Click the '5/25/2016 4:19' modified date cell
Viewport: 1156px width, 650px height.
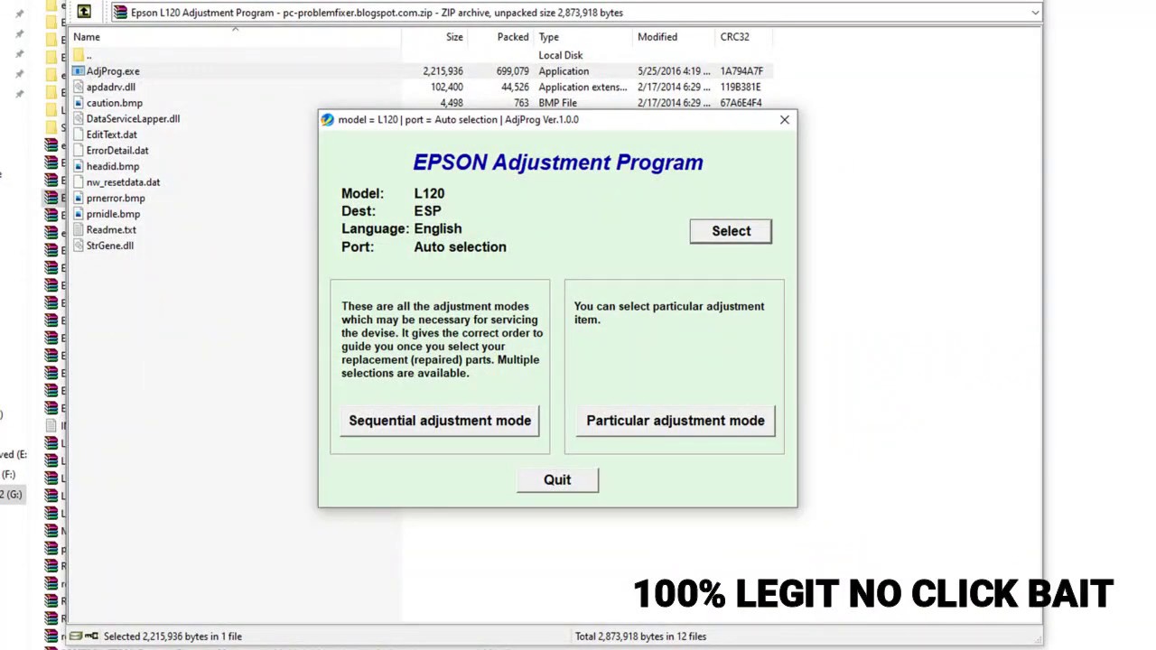point(674,71)
